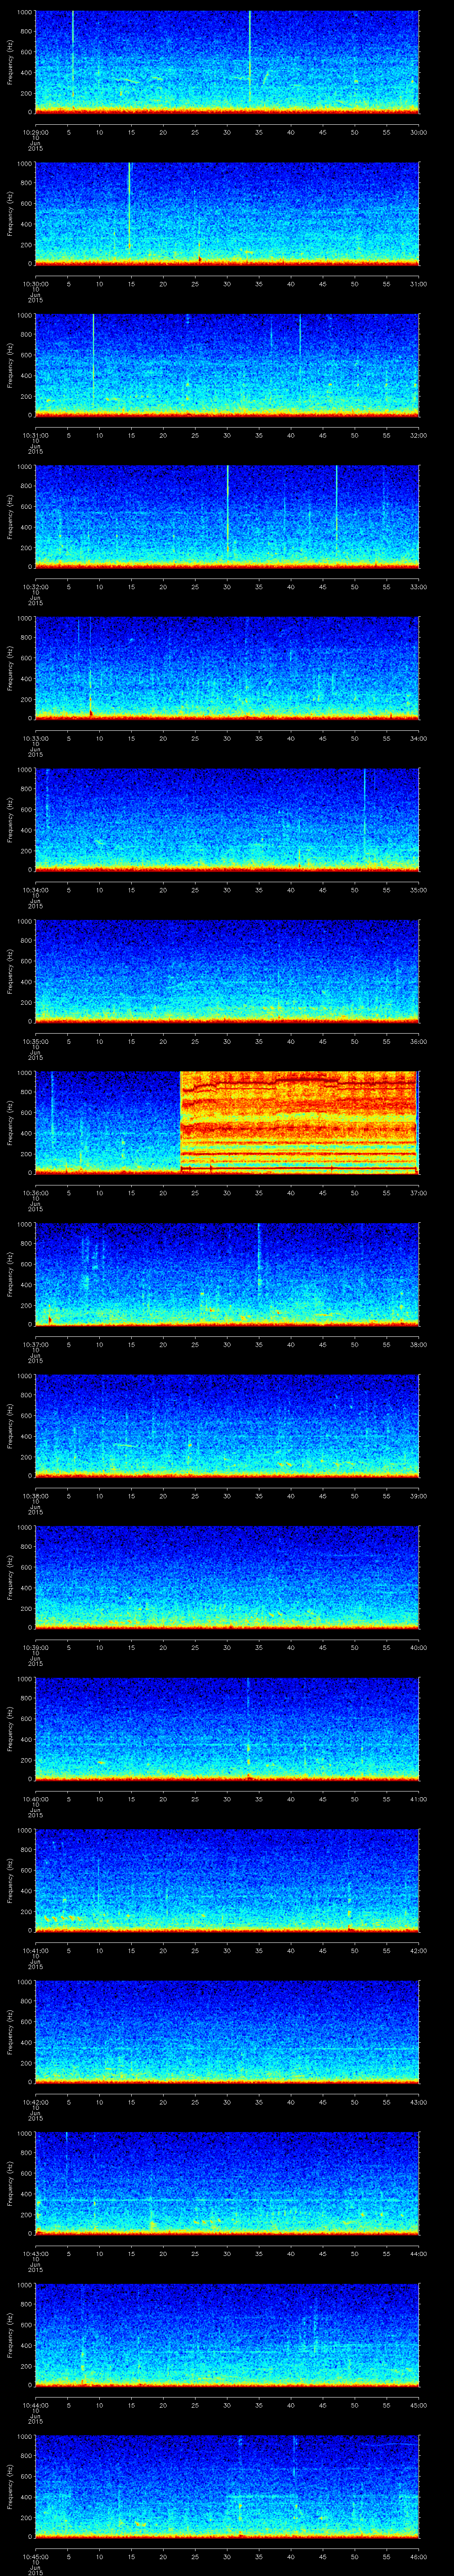Click the loud red broadband burst in 10:36:00 panel
Viewport: 454px width, 2576px height.
point(298,1122)
